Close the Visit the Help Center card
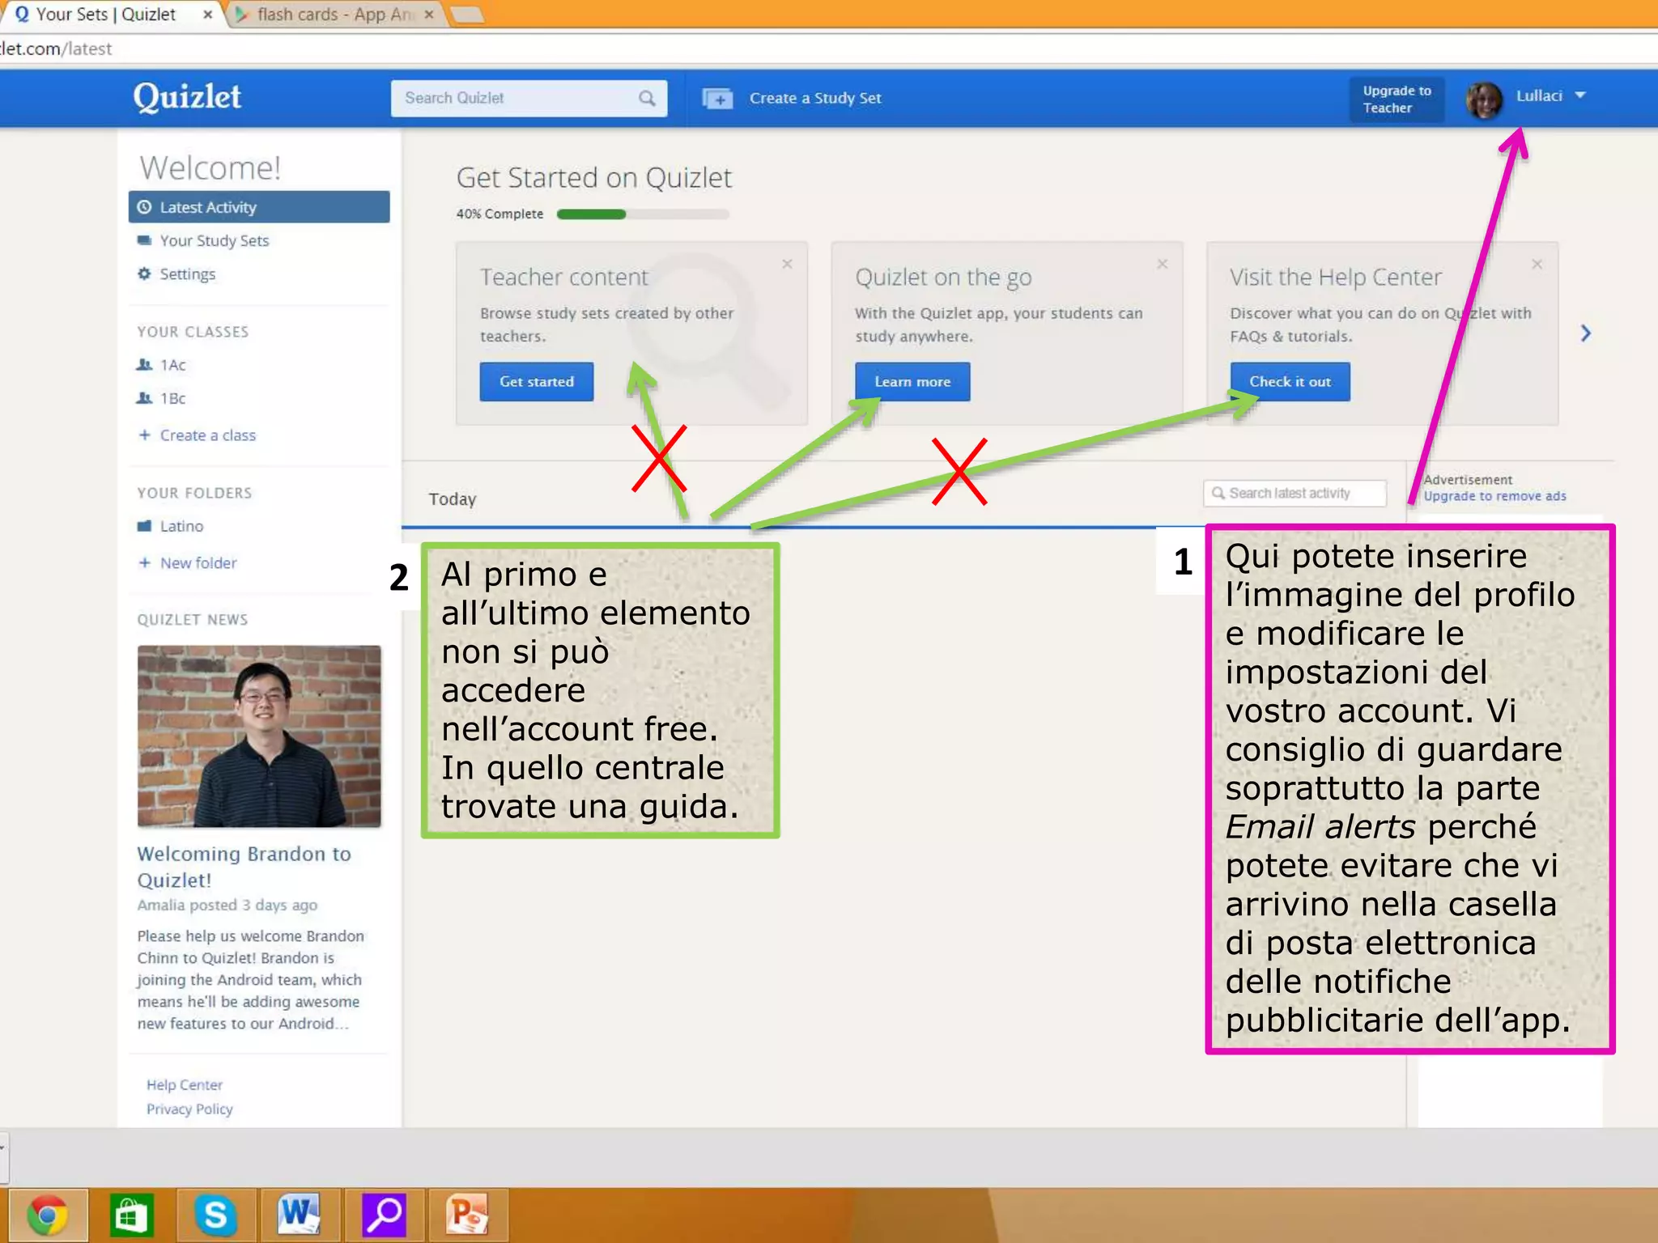Screen dimensions: 1658x1243 (x=1537, y=265)
